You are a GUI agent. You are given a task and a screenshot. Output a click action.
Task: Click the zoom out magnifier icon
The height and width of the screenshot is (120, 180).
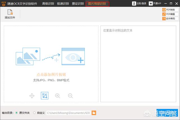pos(70,96)
